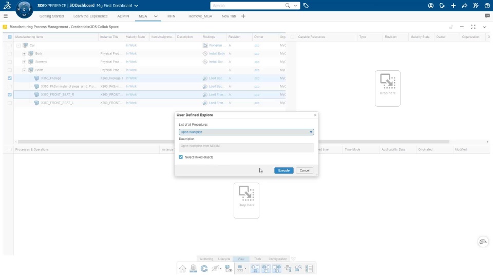Click the tag icon next to search

pyautogui.click(x=306, y=6)
